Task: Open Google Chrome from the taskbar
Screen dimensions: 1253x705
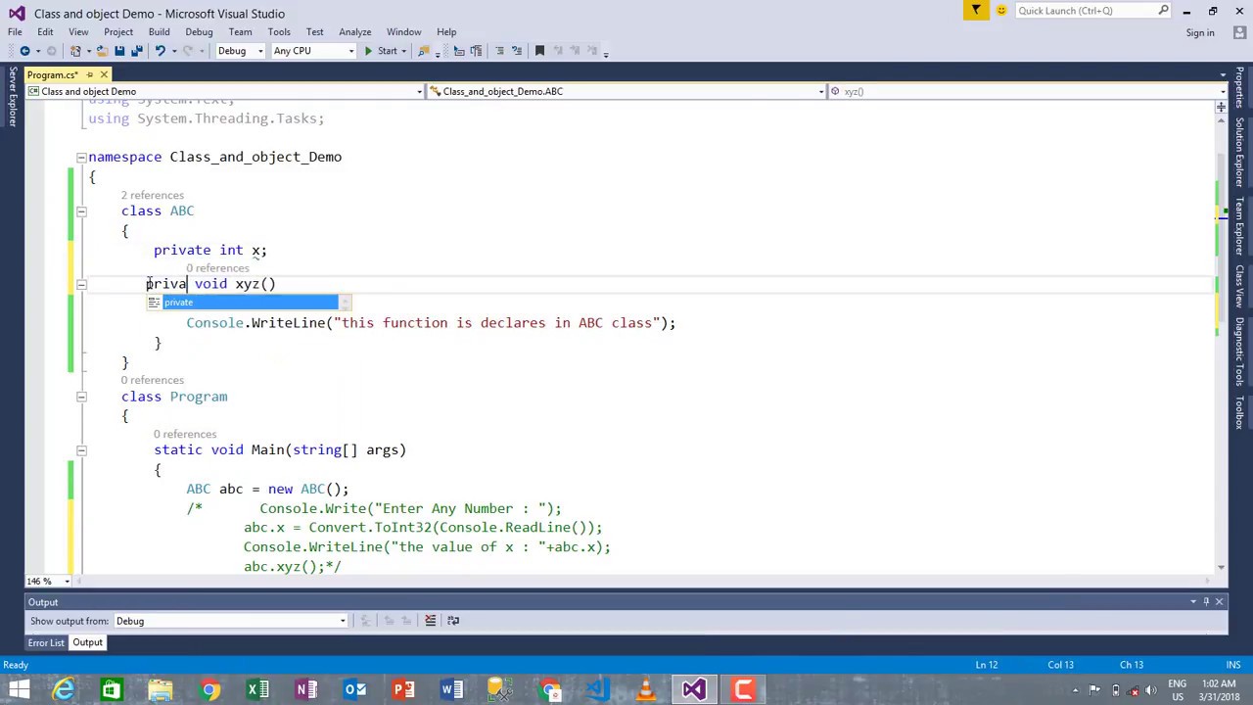Action: click(209, 689)
